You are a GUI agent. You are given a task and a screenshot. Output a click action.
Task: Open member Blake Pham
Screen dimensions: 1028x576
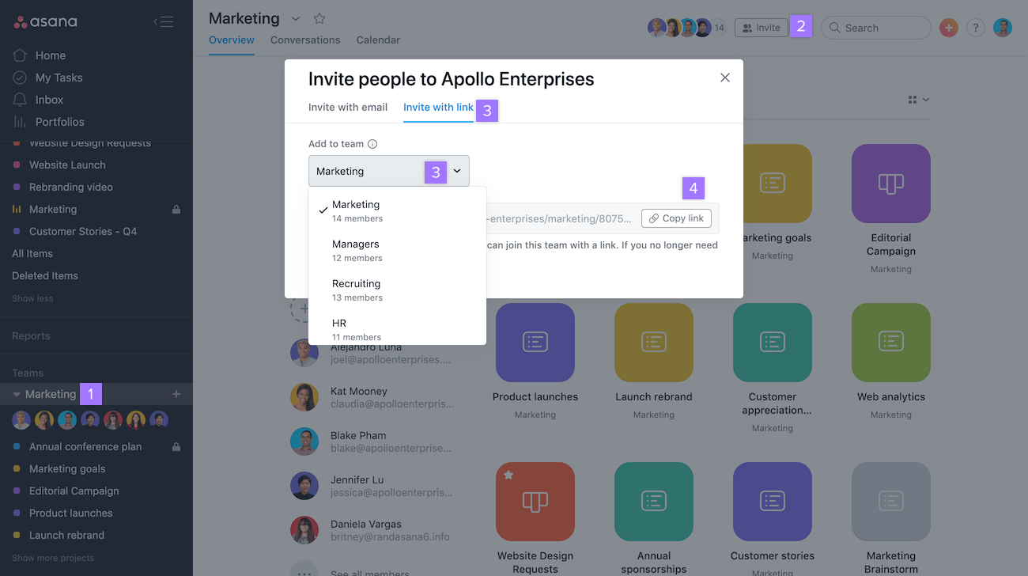coord(372,441)
